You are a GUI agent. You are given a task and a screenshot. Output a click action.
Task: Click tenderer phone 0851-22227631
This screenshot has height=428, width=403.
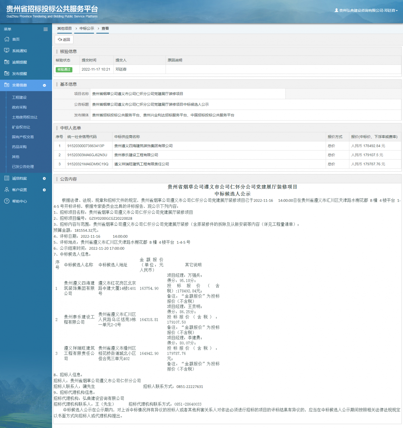[x=190, y=387]
